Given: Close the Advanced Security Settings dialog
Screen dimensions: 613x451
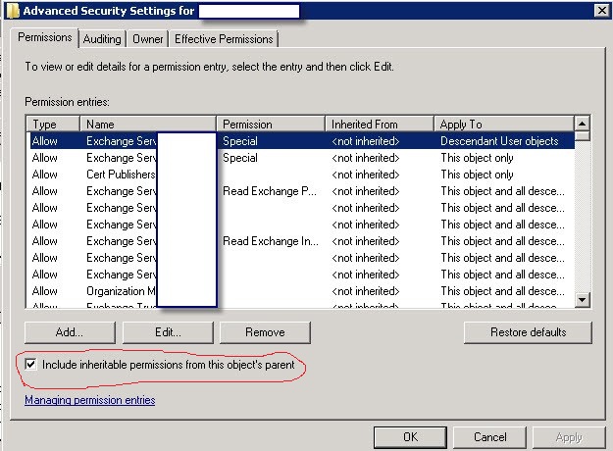Looking at the screenshot, I should 601,10.
